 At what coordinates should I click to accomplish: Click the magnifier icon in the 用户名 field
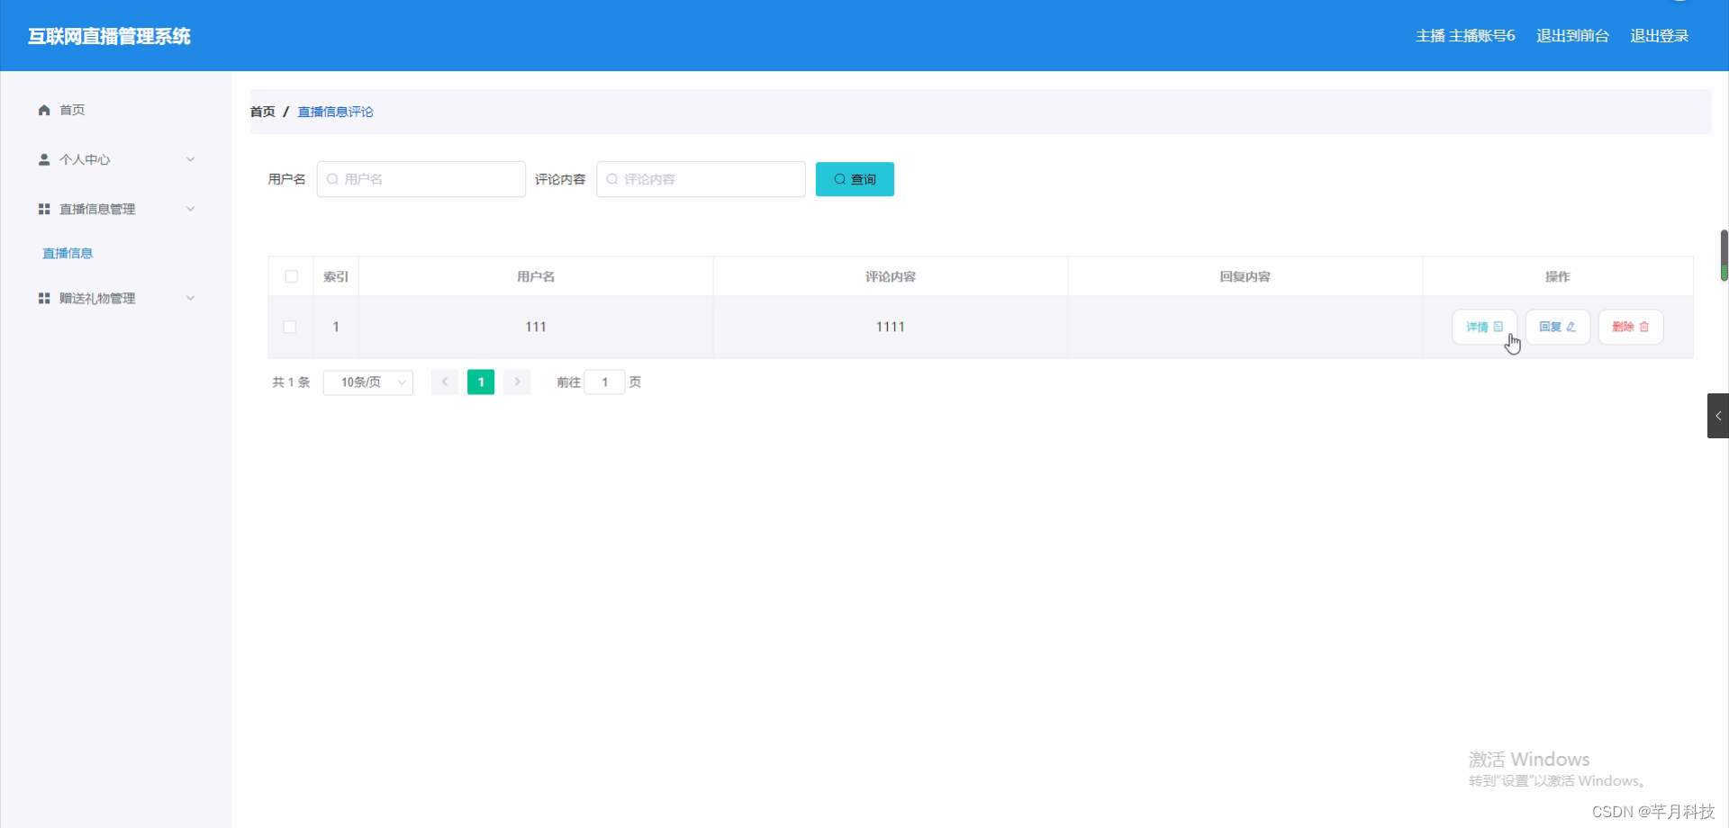point(331,179)
